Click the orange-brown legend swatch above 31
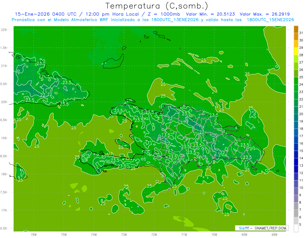 pos(296,30)
